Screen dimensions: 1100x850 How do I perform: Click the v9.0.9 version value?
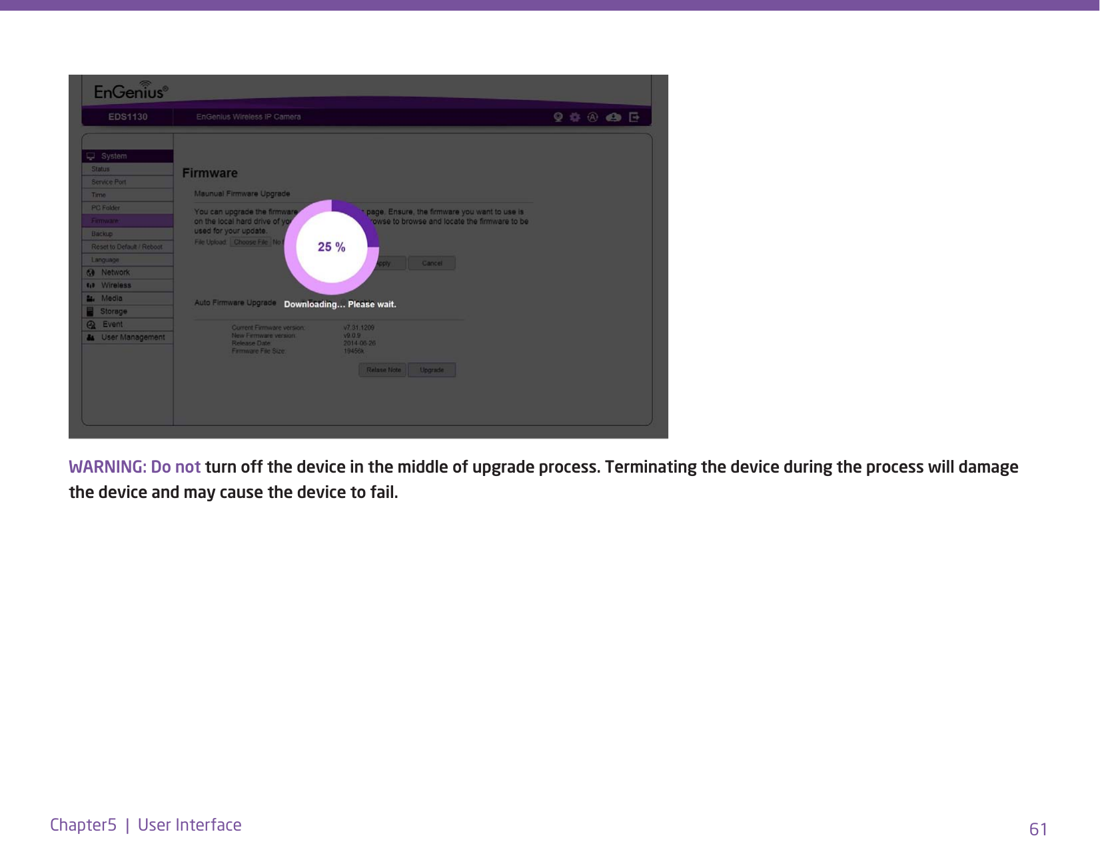click(x=352, y=336)
